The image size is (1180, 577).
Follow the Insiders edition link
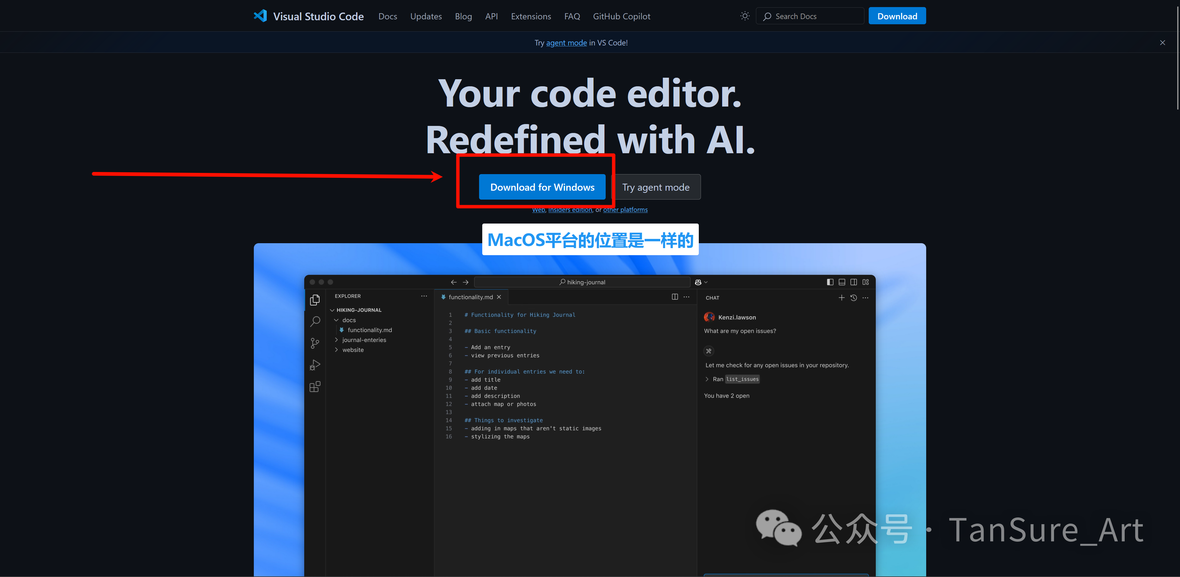tap(570, 210)
